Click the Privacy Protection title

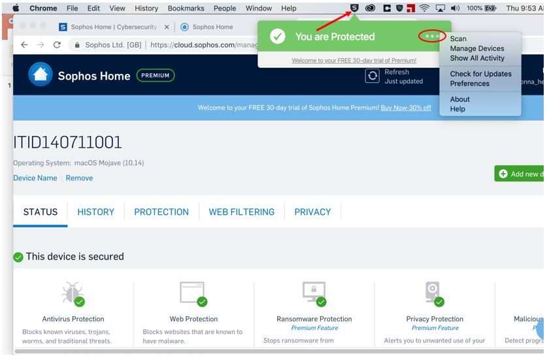pyautogui.click(x=435, y=319)
